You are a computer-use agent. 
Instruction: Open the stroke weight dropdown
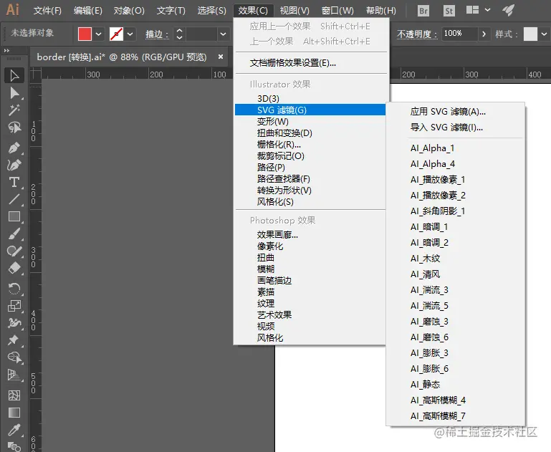[x=223, y=34]
